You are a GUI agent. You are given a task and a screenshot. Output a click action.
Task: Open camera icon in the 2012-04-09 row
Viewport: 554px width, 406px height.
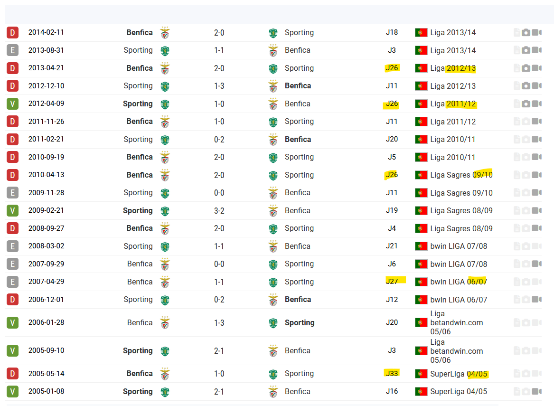tap(526, 104)
